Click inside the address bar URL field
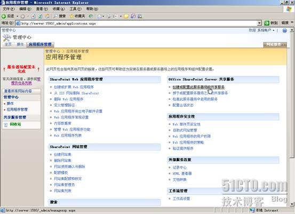This screenshot has width=295, height=214. click(x=139, y=23)
